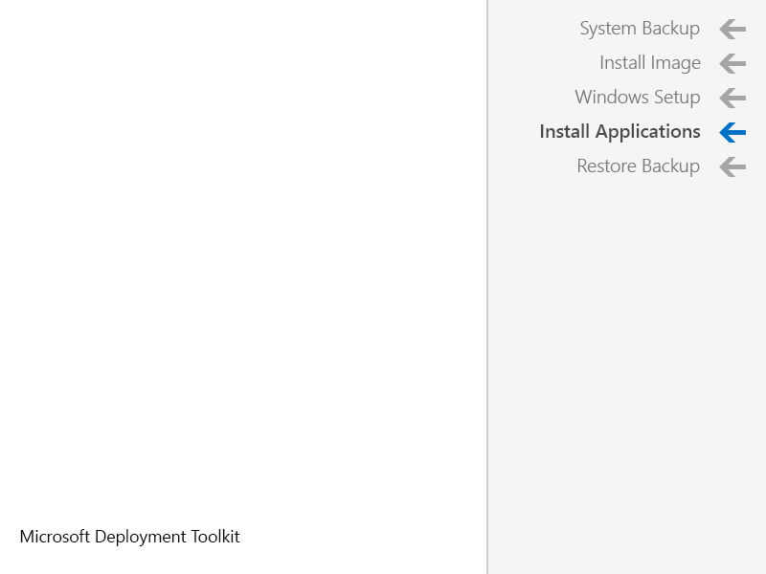Click the empty white content pane
The height and width of the screenshot is (574, 766).
(243, 254)
